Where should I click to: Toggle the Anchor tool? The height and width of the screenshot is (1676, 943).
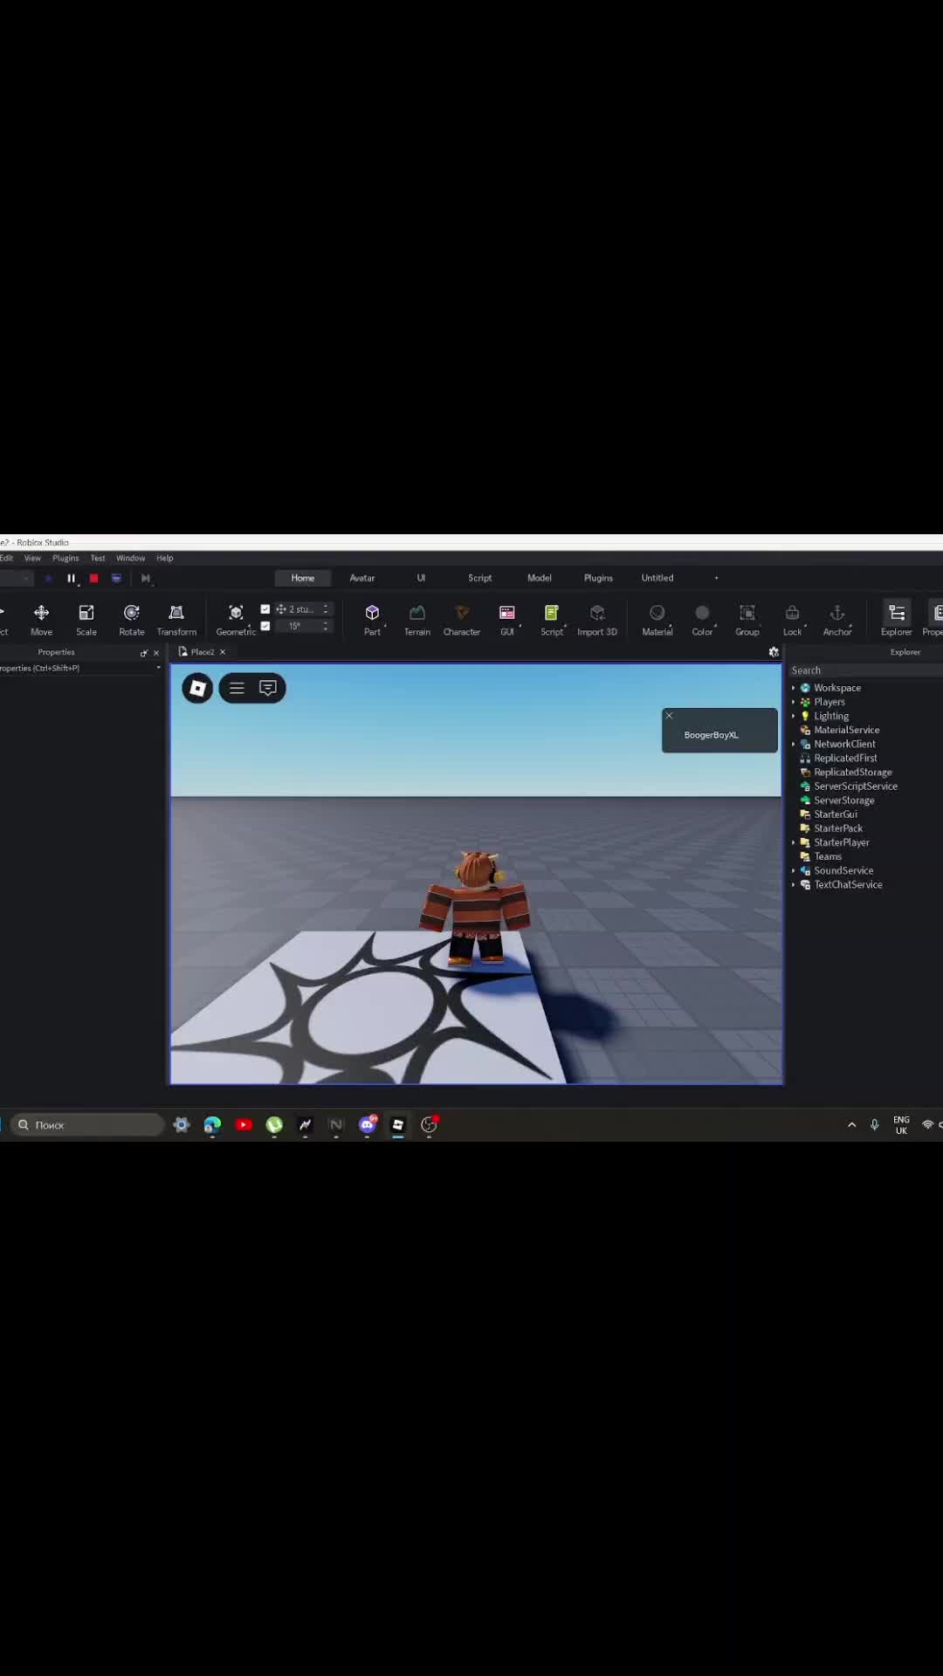(x=837, y=620)
